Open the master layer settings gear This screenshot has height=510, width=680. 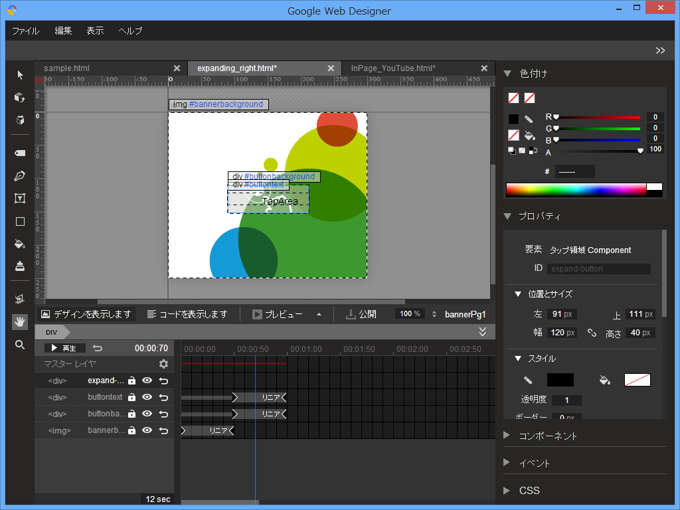tap(163, 364)
